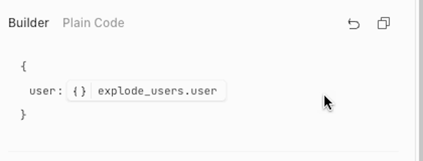The height and width of the screenshot is (161, 423).
Task: Open type selector beside the user key
Action: coord(79,91)
